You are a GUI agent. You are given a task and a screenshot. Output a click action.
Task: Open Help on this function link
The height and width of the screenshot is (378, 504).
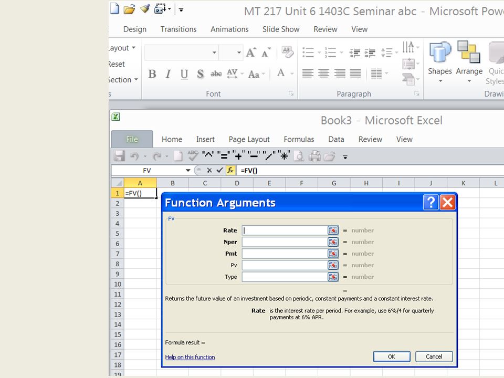click(x=190, y=357)
